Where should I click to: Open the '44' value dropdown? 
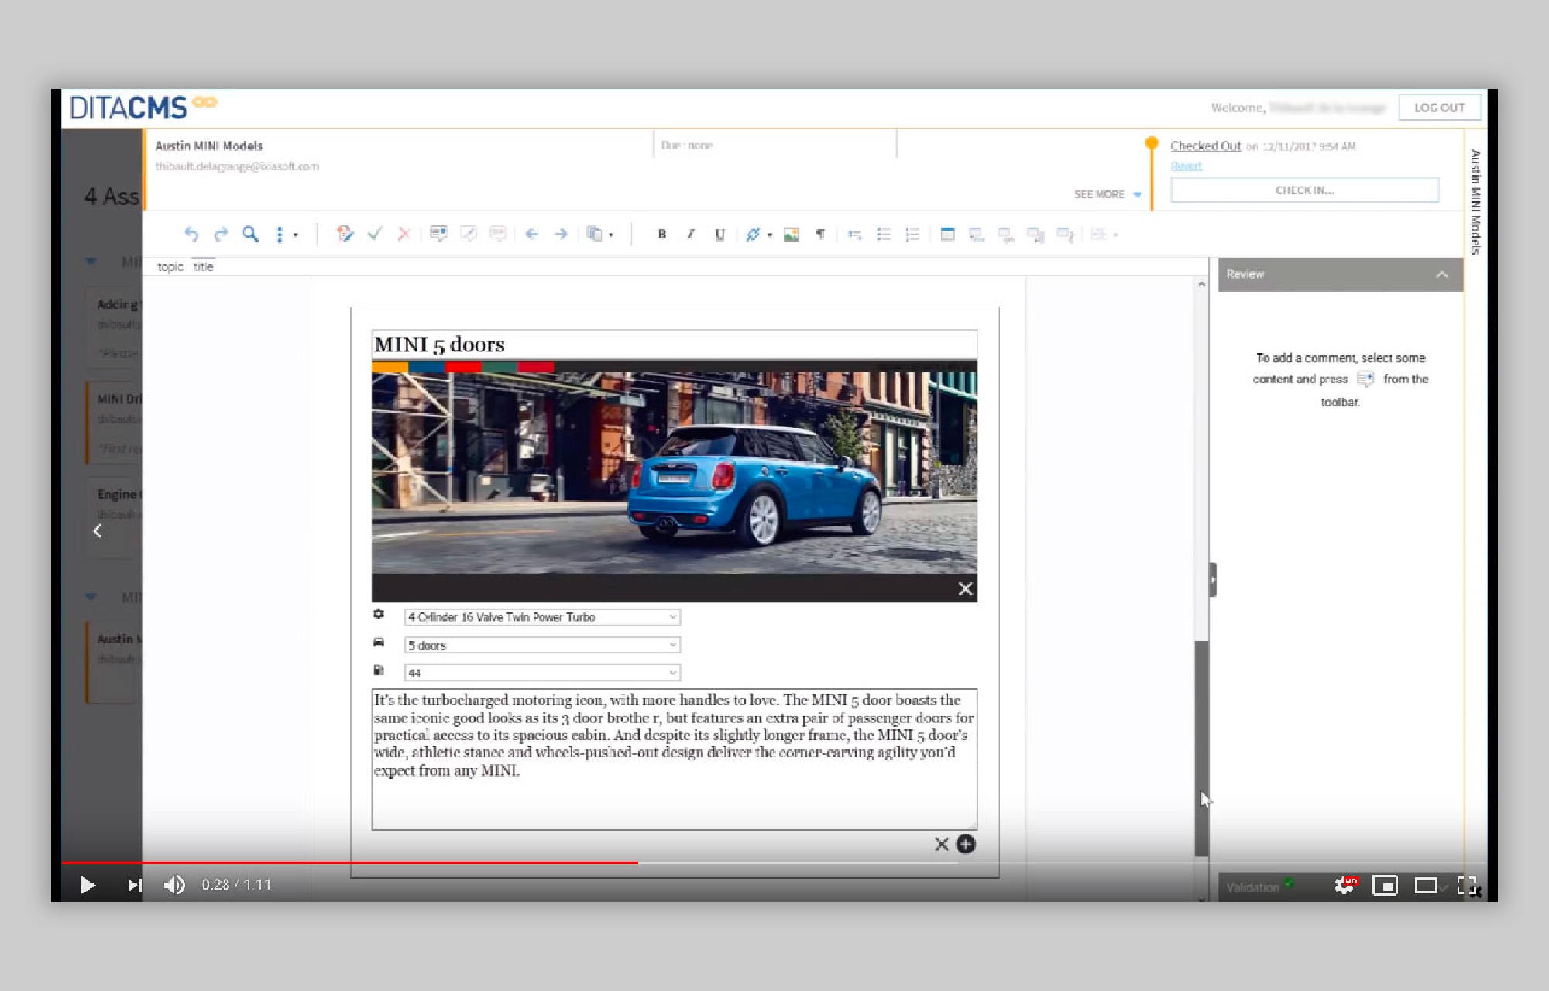click(542, 673)
